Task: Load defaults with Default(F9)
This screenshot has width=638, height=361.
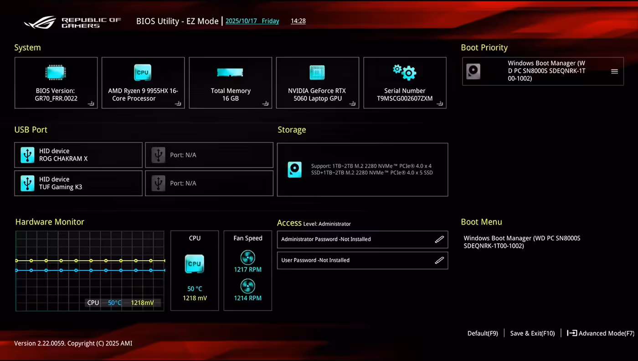Action: pos(483,334)
